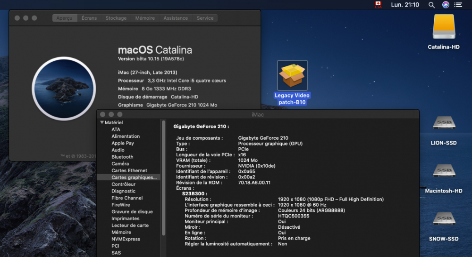Viewport: 472px width, 257px height.
Task: Select the SNOW-SSD drive icon
Action: coord(444,218)
